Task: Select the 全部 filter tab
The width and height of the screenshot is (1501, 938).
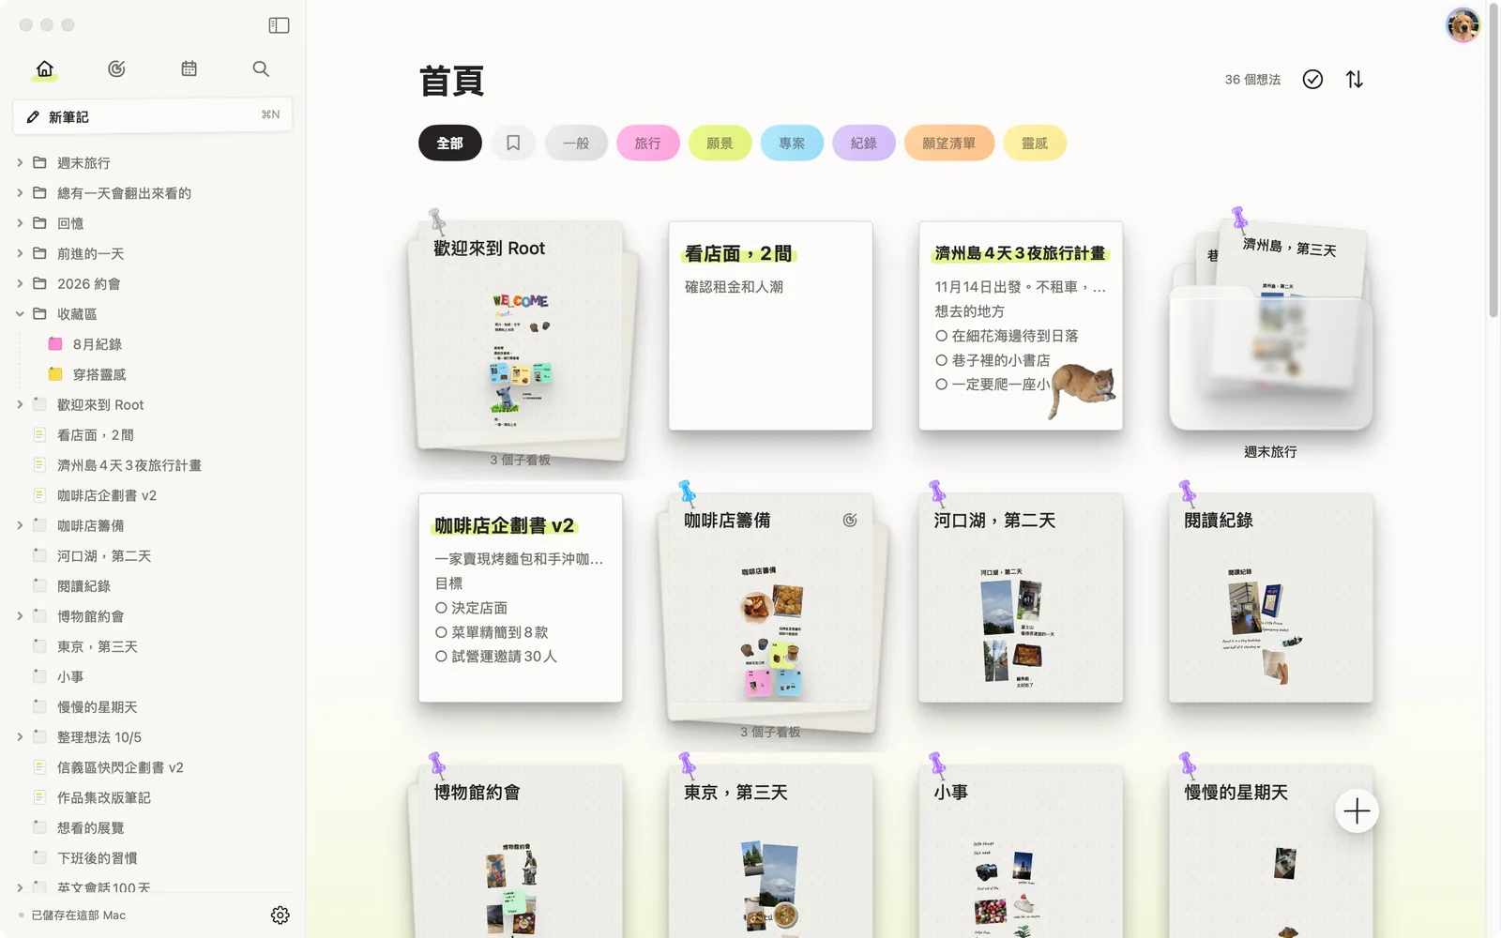Action: [x=450, y=143]
